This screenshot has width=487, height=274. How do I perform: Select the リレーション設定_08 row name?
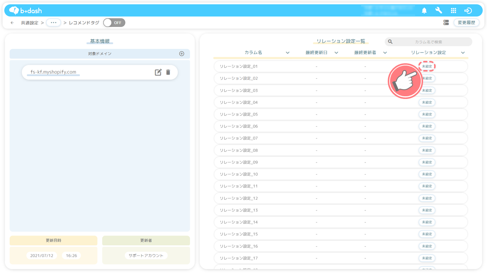(x=239, y=150)
